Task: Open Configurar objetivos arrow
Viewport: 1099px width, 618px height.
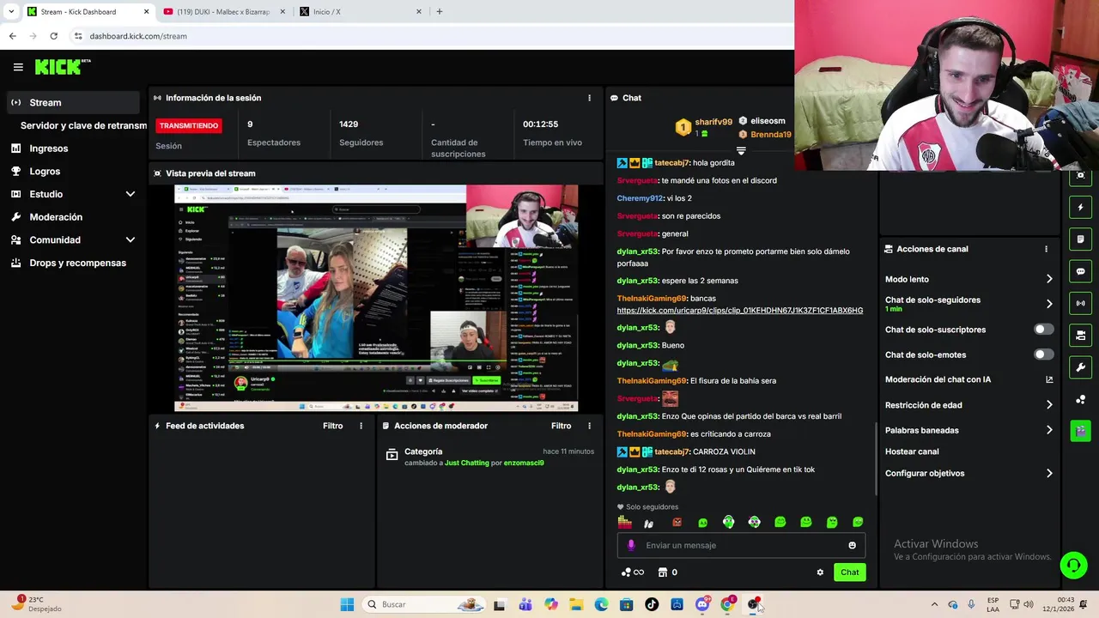Action: [x=1049, y=473]
